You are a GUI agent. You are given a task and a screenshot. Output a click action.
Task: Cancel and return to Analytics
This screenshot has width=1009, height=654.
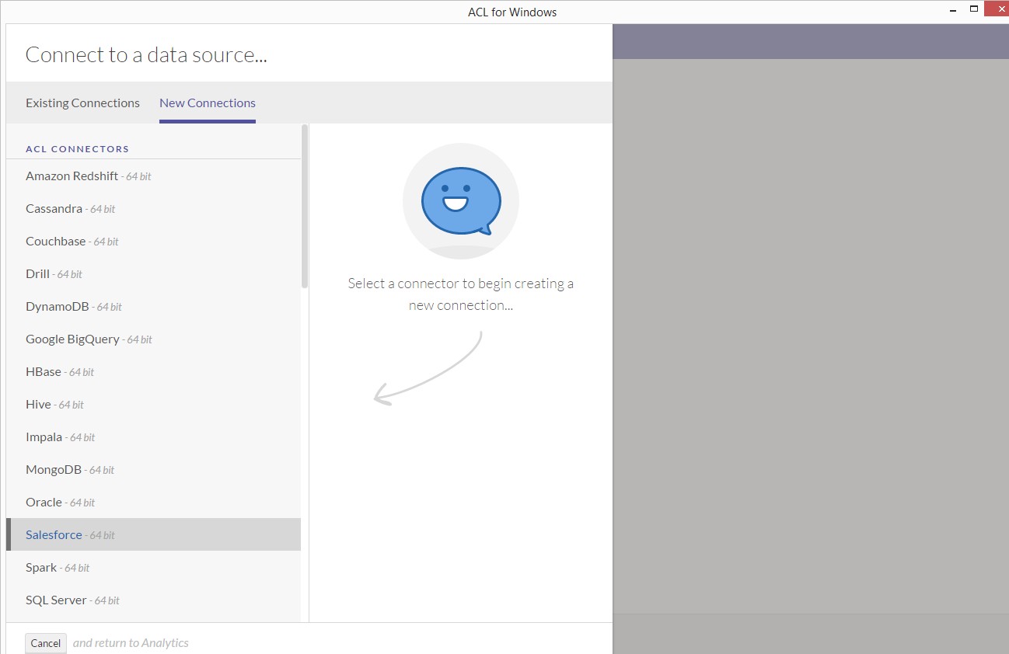[x=45, y=642]
